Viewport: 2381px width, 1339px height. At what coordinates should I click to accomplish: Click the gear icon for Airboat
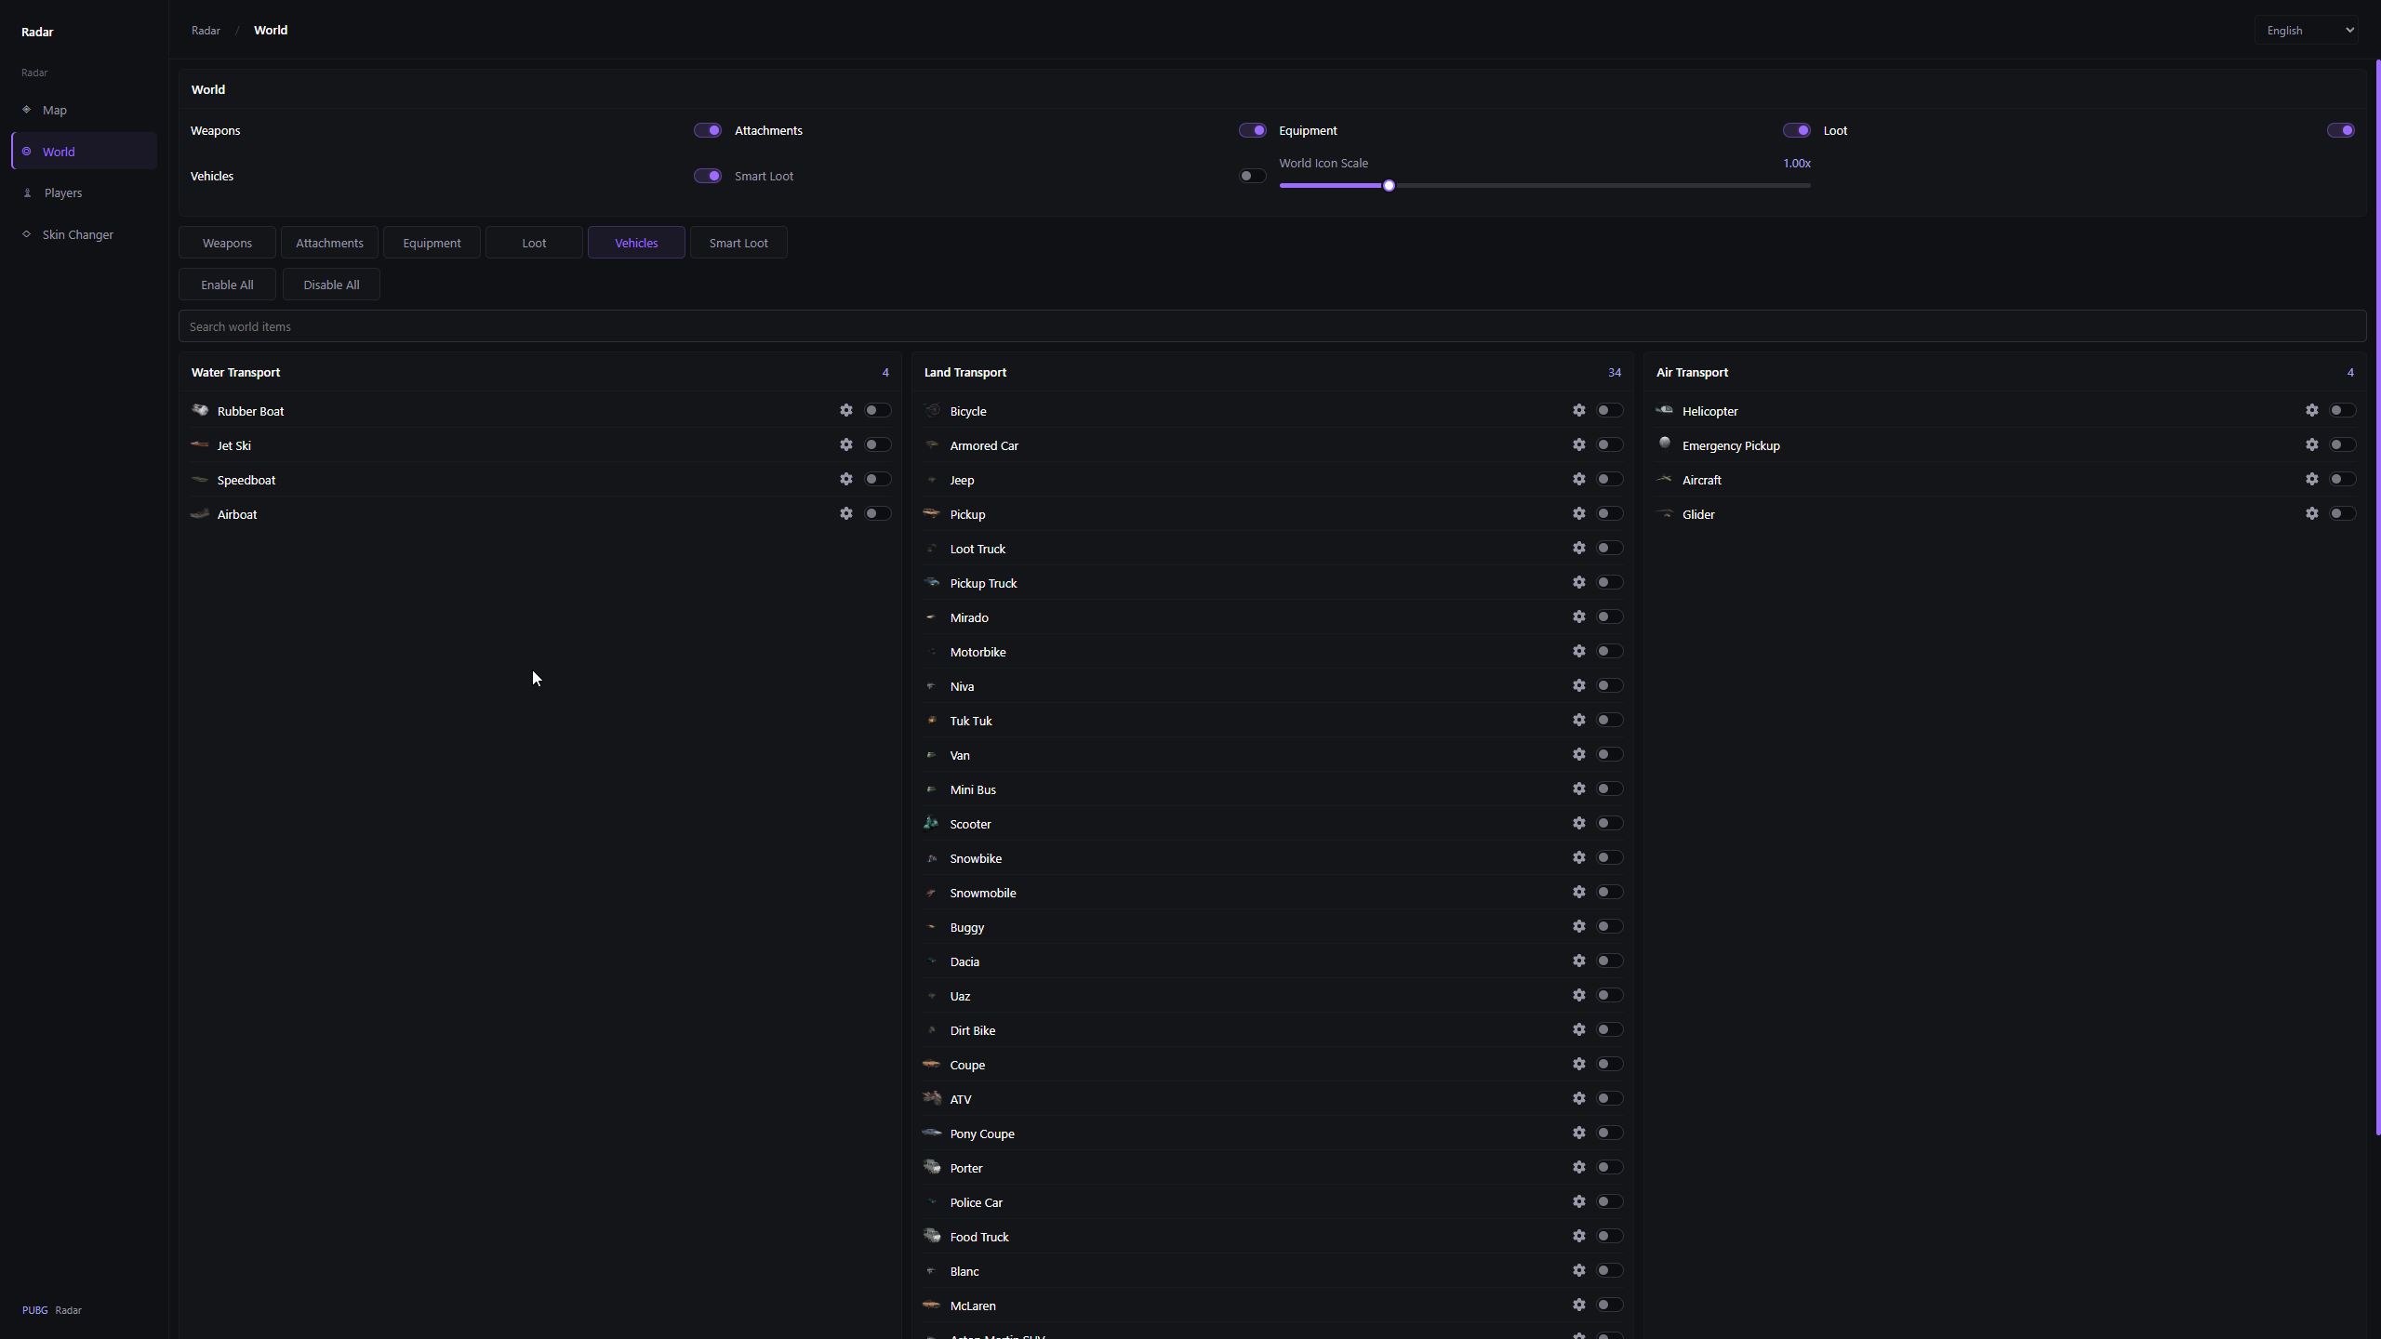tap(845, 513)
